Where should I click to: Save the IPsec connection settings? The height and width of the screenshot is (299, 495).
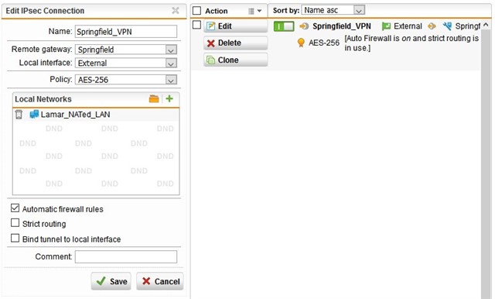(x=111, y=281)
